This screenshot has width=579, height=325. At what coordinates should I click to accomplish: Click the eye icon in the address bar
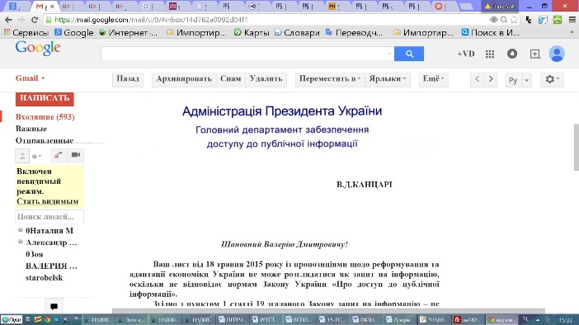[494, 20]
